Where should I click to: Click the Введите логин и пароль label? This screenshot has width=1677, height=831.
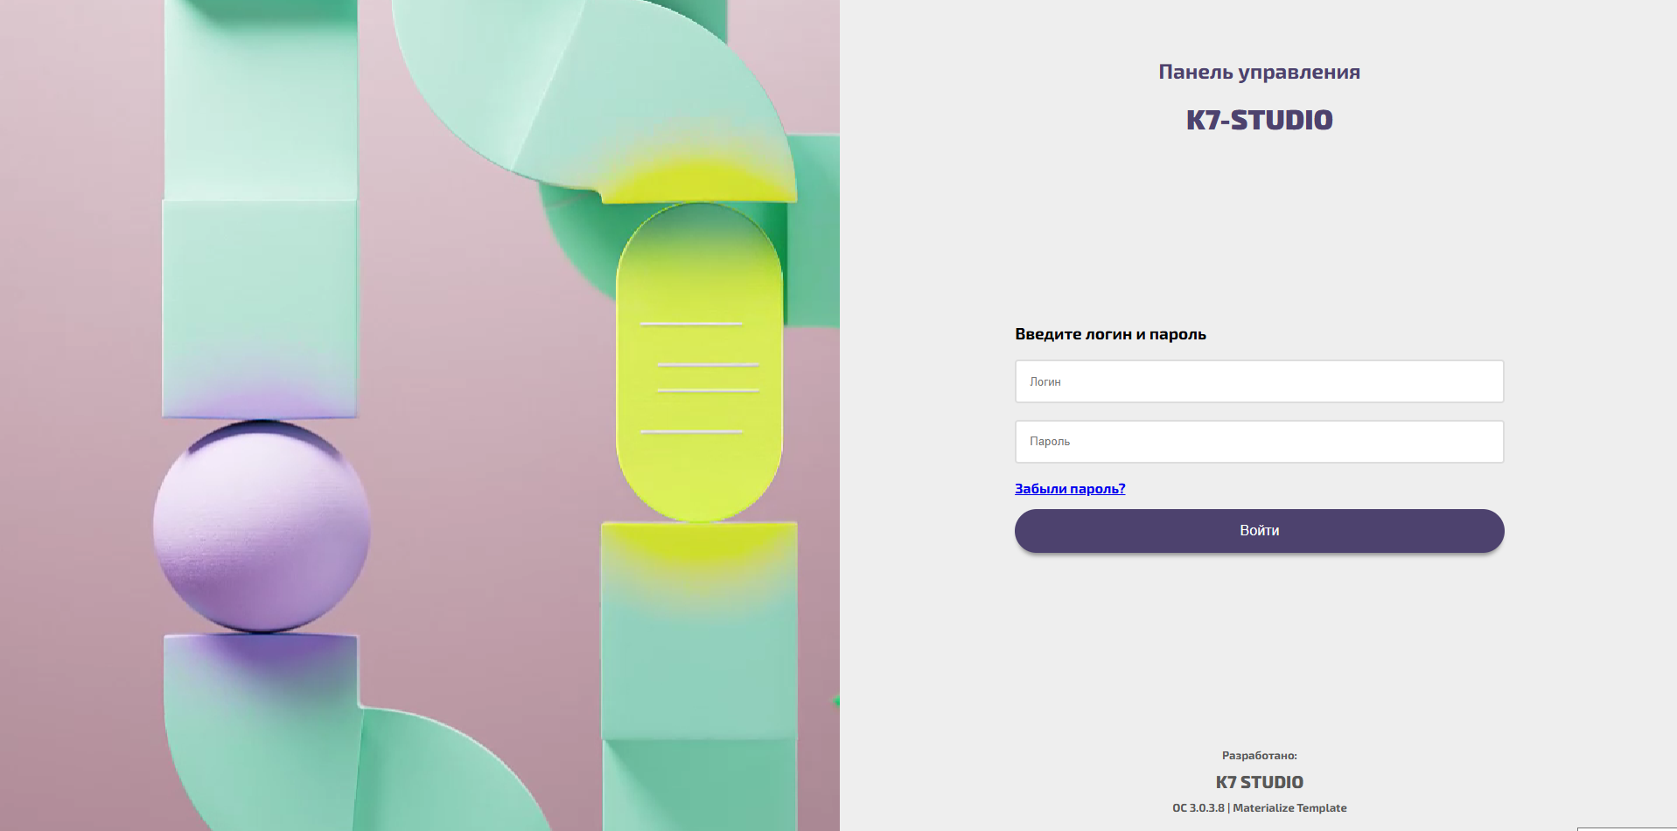click(x=1110, y=334)
